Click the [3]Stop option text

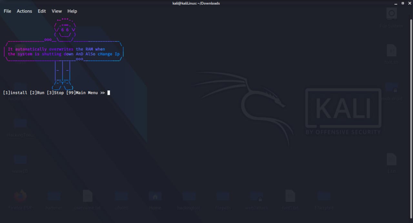coord(55,93)
